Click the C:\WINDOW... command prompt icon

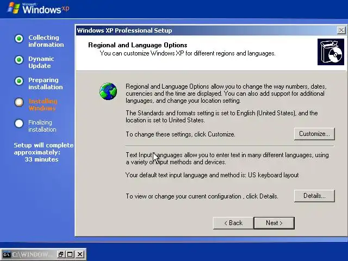click(6, 254)
